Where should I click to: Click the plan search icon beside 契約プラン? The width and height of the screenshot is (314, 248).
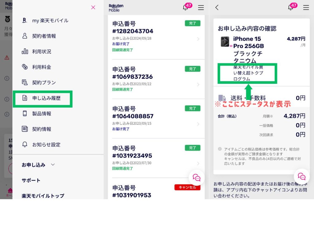click(x=25, y=82)
